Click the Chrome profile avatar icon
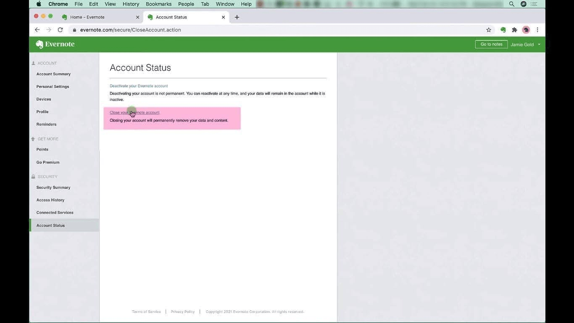Screen dimensions: 574x323 click(526, 30)
